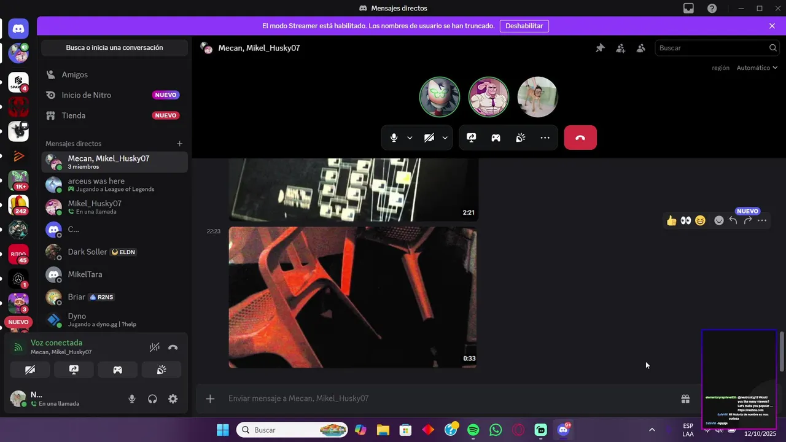This screenshot has width=786, height=442.
Task: Share your screen in the call
Action: 471,138
